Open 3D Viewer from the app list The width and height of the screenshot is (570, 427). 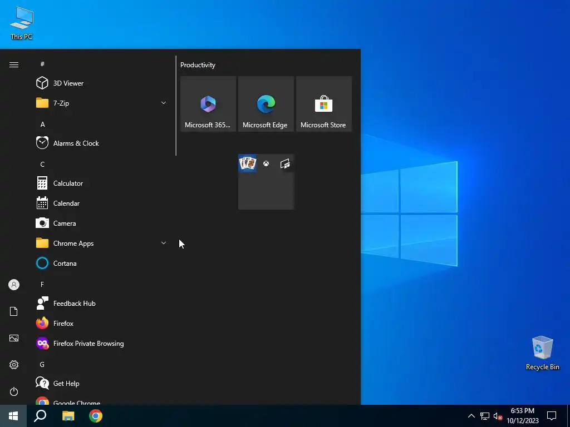pos(101,83)
